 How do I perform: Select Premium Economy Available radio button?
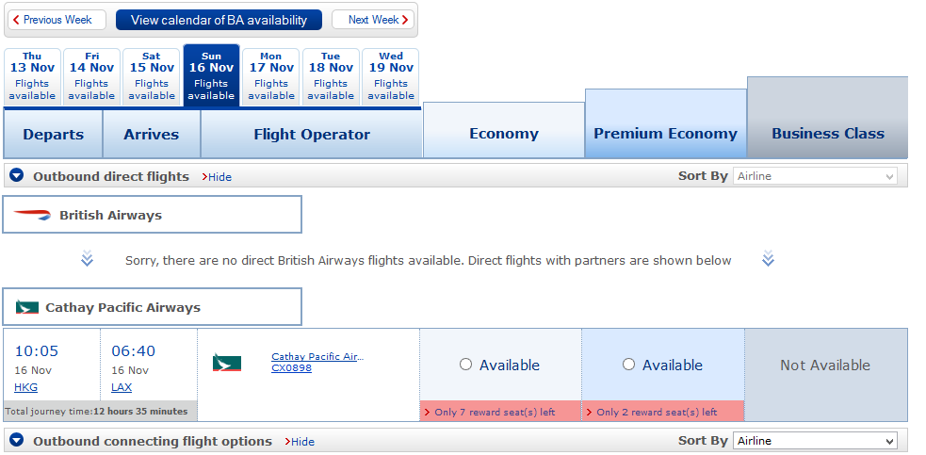coord(628,365)
